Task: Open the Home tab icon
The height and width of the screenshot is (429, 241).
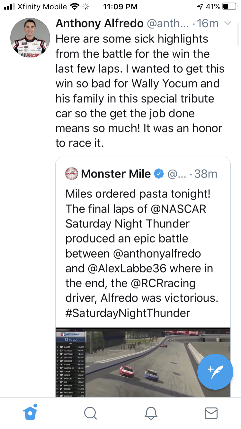Action: click(x=30, y=412)
